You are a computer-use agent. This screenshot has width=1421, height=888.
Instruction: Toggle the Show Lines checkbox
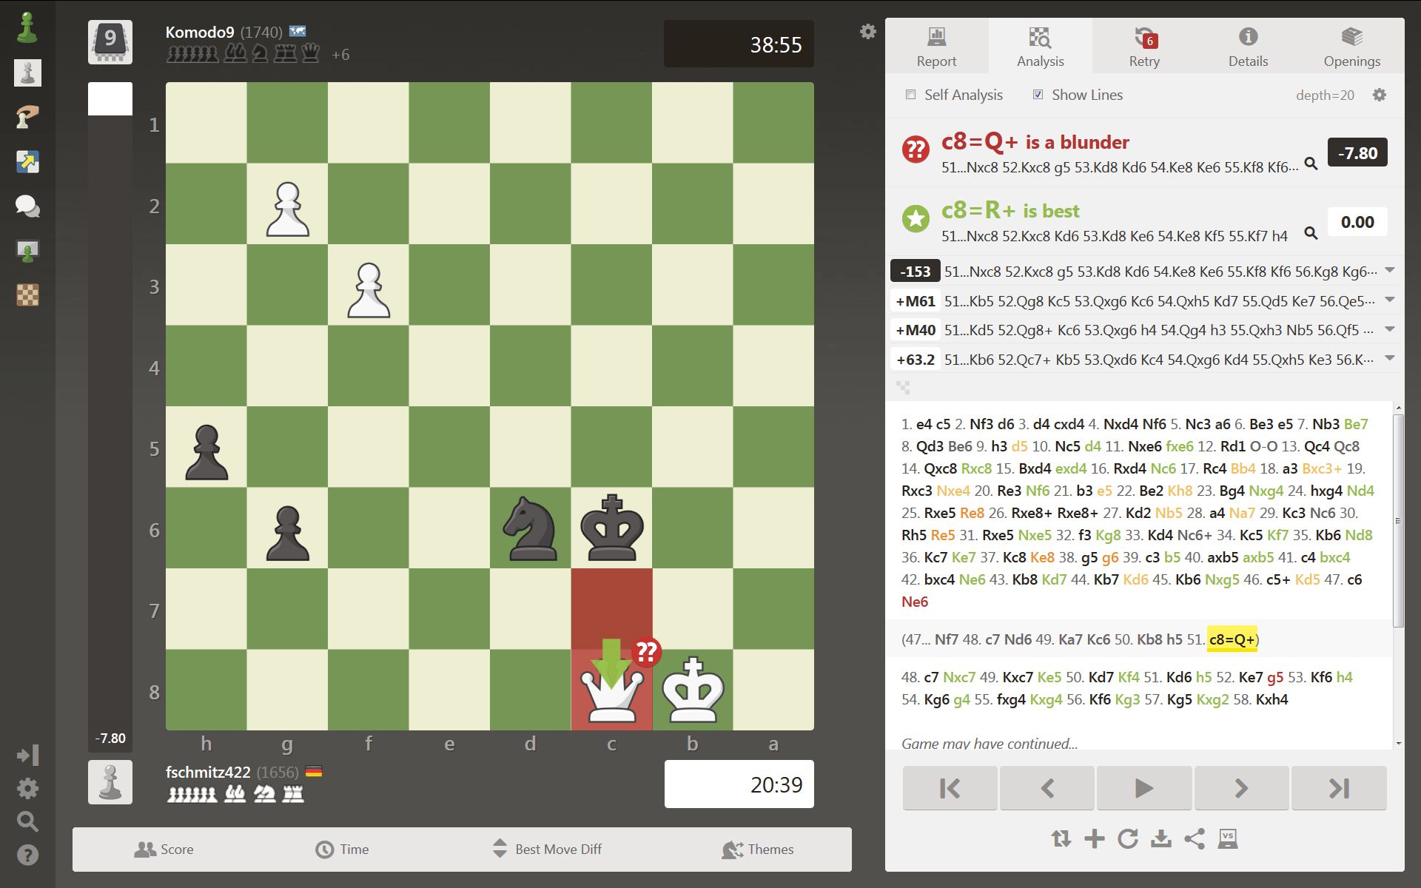point(1038,95)
